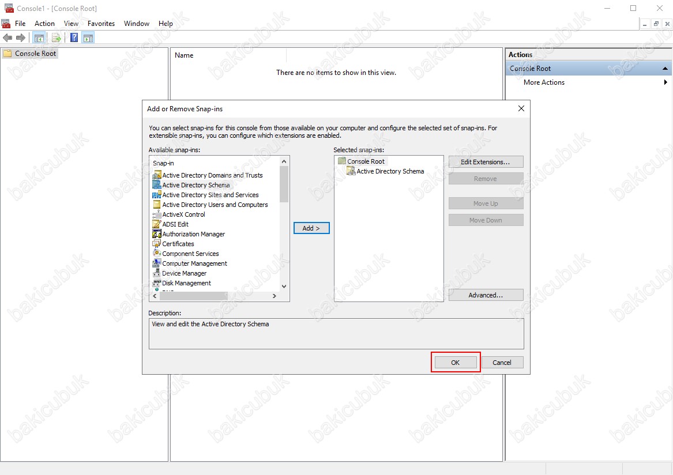Select 'Authorization Manager' text in list
The width and height of the screenshot is (673, 475).
(194, 234)
